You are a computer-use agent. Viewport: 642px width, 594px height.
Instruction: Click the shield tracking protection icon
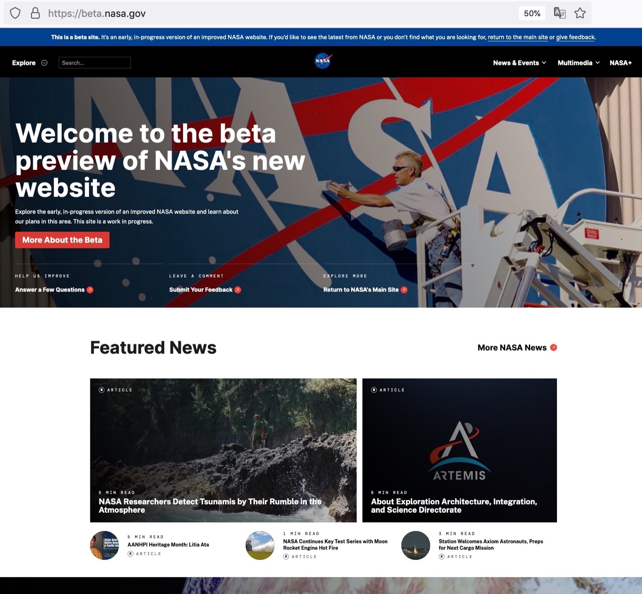pyautogui.click(x=15, y=13)
